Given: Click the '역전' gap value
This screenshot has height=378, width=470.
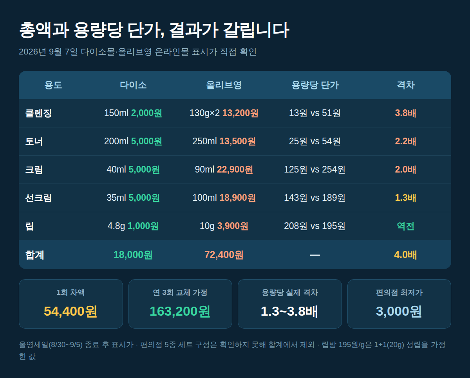Looking at the screenshot, I should point(406,226).
